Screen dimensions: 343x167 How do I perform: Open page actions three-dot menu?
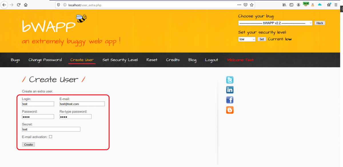coord(239,5)
